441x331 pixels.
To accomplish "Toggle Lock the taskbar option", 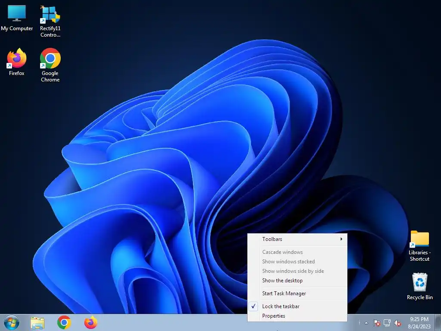I will coord(297,306).
